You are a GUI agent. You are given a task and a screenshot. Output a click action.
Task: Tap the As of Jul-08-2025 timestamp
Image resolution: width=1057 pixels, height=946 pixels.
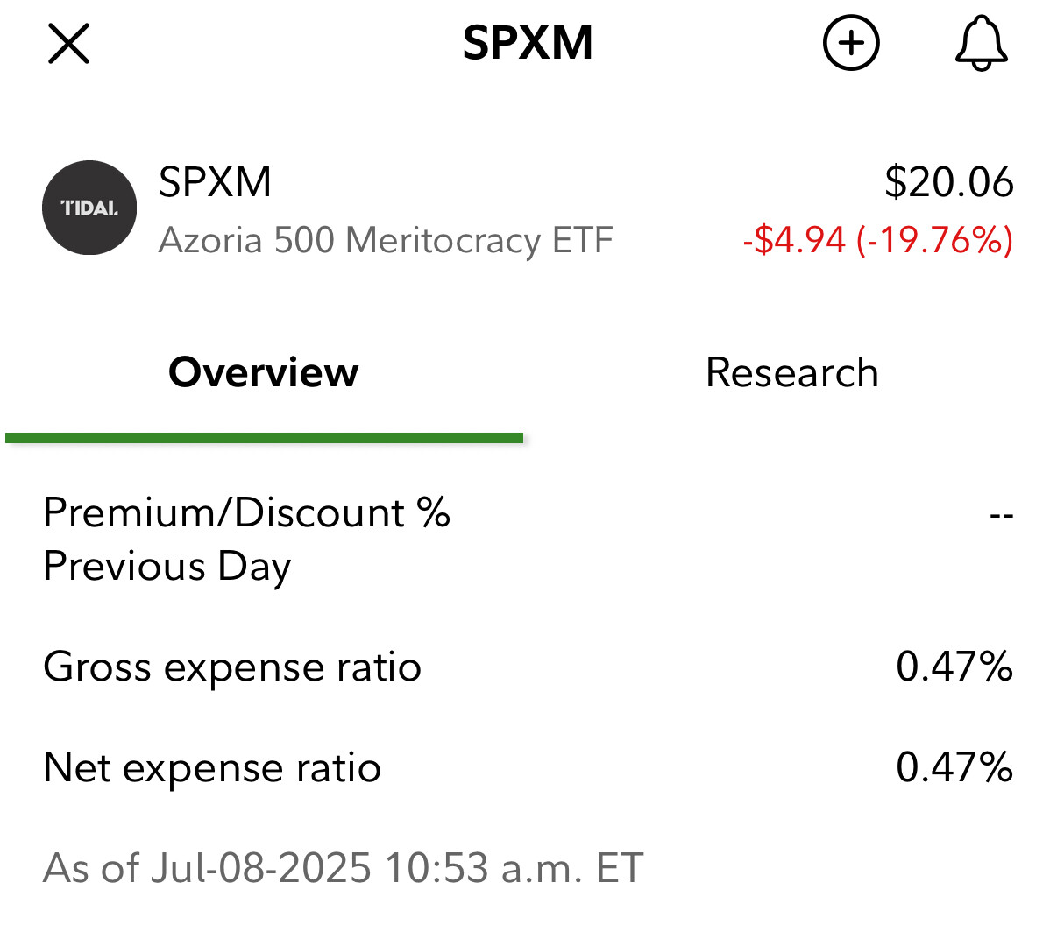(x=344, y=868)
